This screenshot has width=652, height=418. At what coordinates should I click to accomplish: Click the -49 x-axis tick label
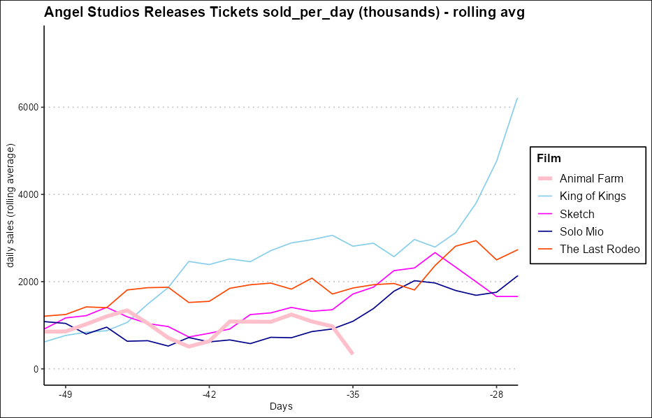65,394
